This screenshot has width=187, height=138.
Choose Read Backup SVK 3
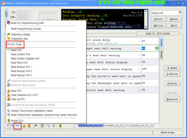tap(21, 75)
